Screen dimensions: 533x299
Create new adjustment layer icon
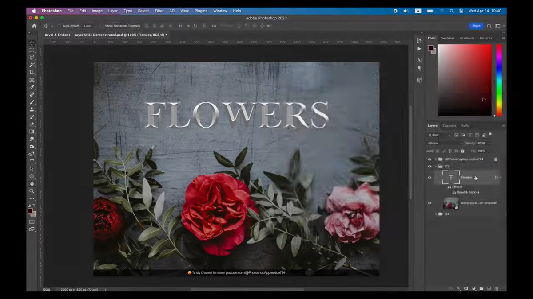473,288
